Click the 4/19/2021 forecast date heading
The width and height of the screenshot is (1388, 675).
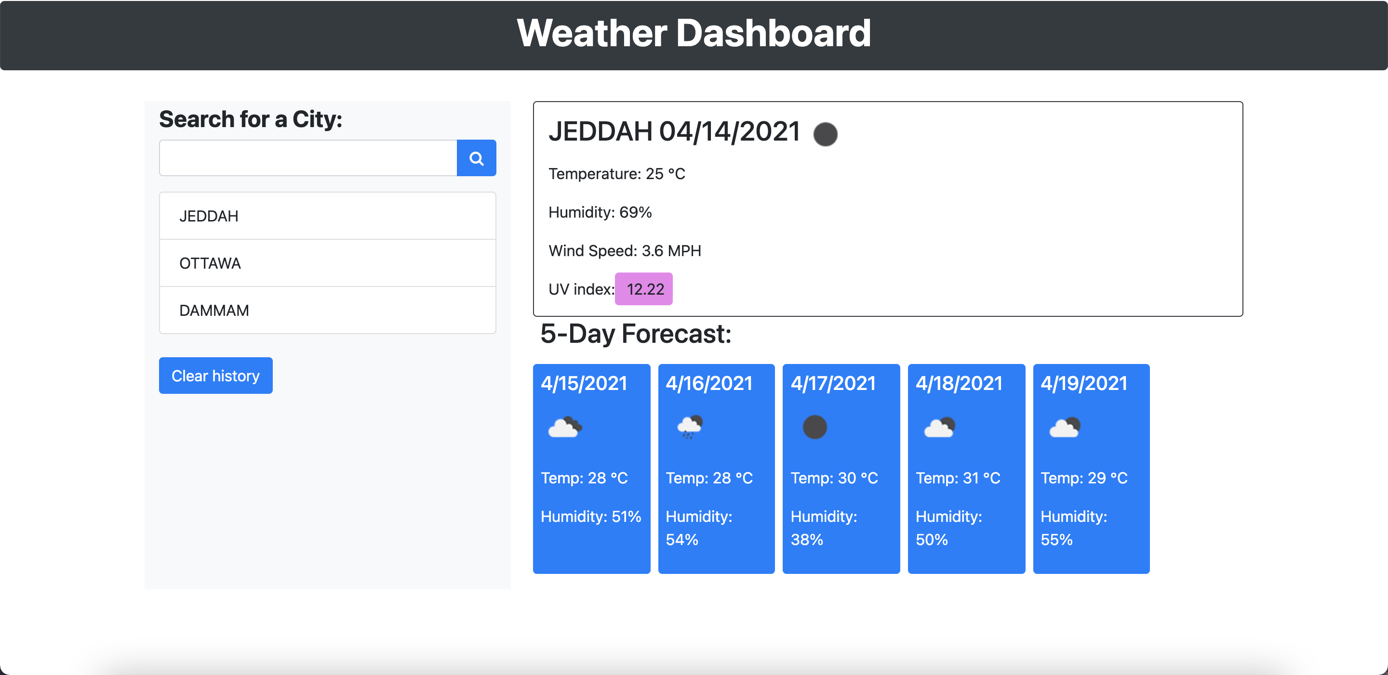pyautogui.click(x=1083, y=383)
